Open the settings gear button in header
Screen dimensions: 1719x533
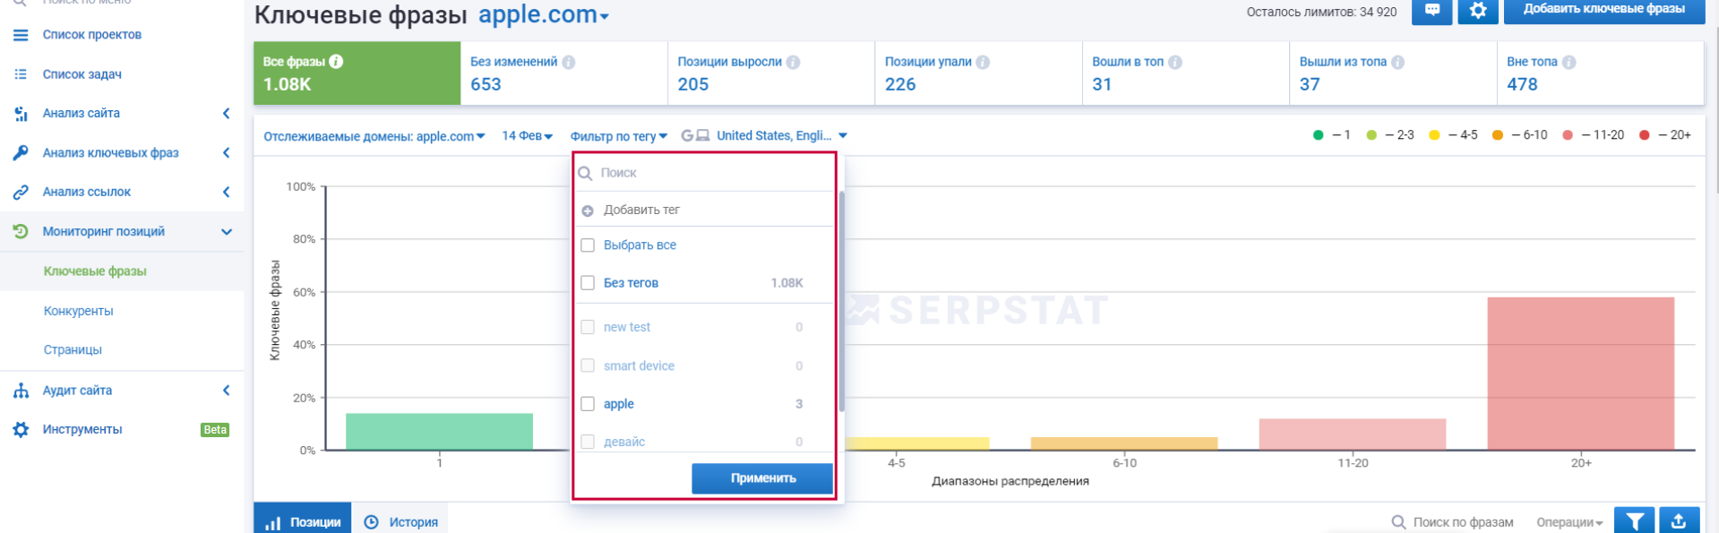coord(1478,10)
